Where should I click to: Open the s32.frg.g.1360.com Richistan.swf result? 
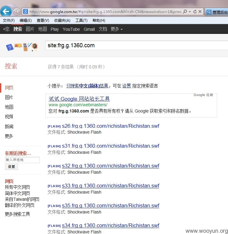111,166
